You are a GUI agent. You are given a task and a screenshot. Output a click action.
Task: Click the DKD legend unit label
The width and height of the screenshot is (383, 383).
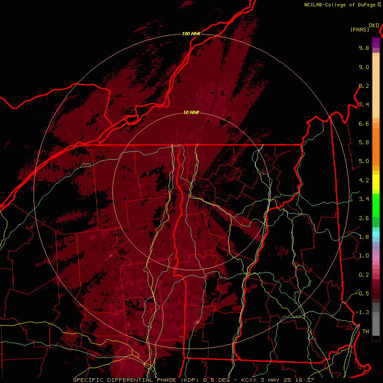pos(374,26)
